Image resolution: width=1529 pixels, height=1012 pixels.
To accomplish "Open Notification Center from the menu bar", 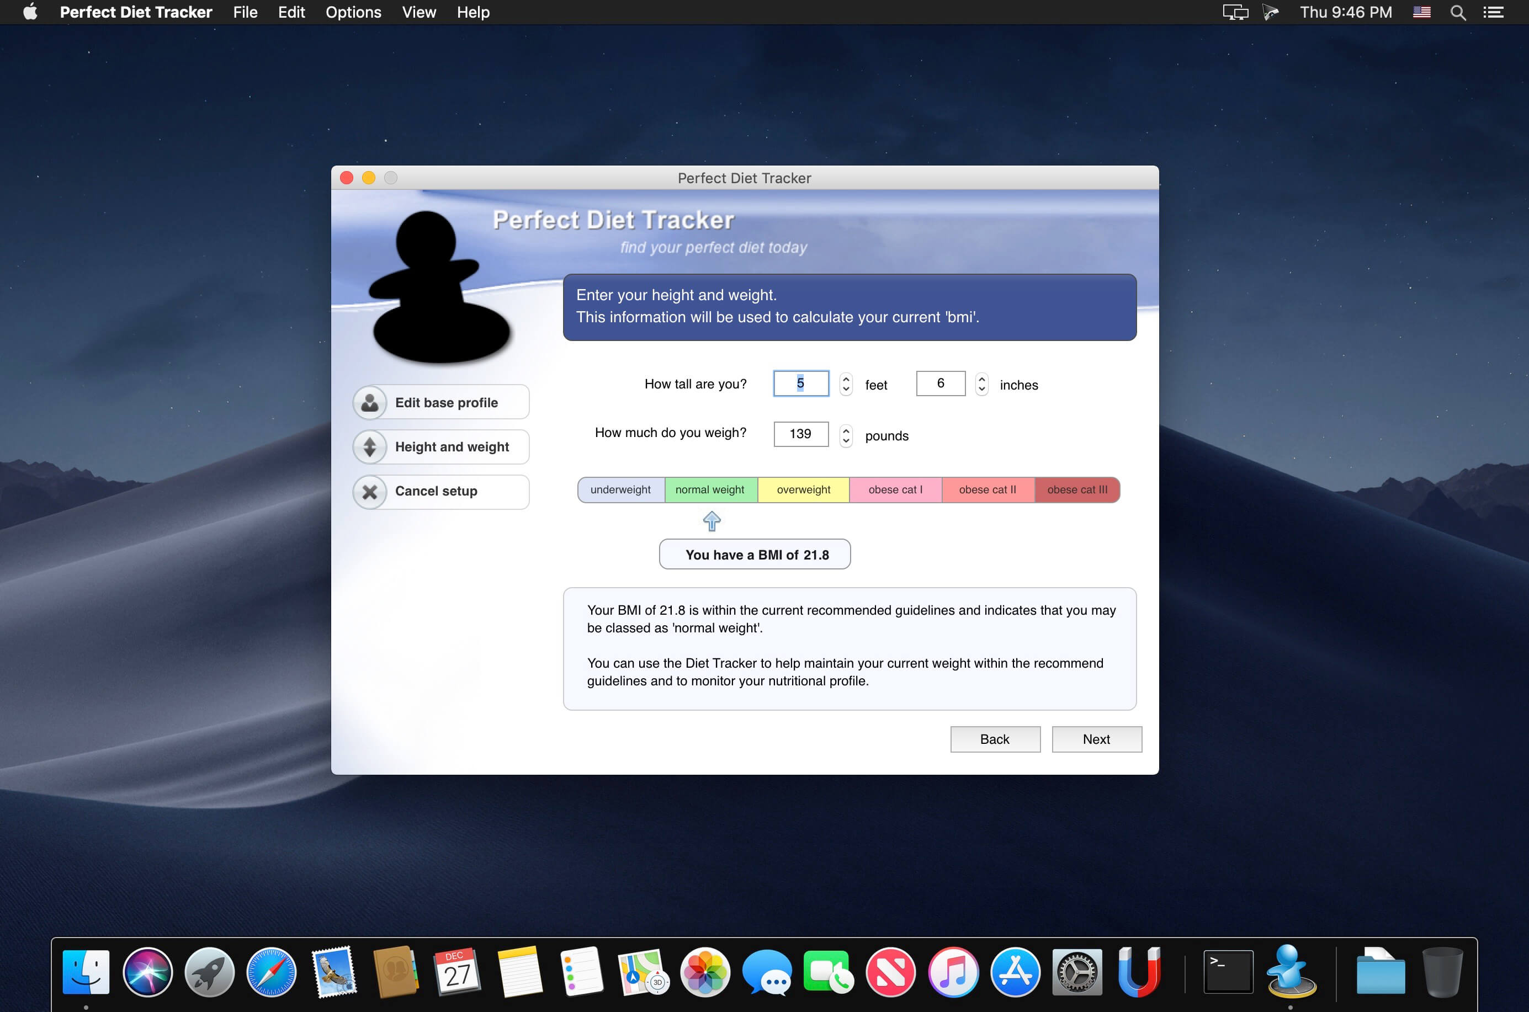I will (x=1493, y=12).
